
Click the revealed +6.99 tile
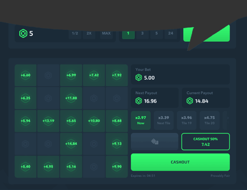[71, 75]
